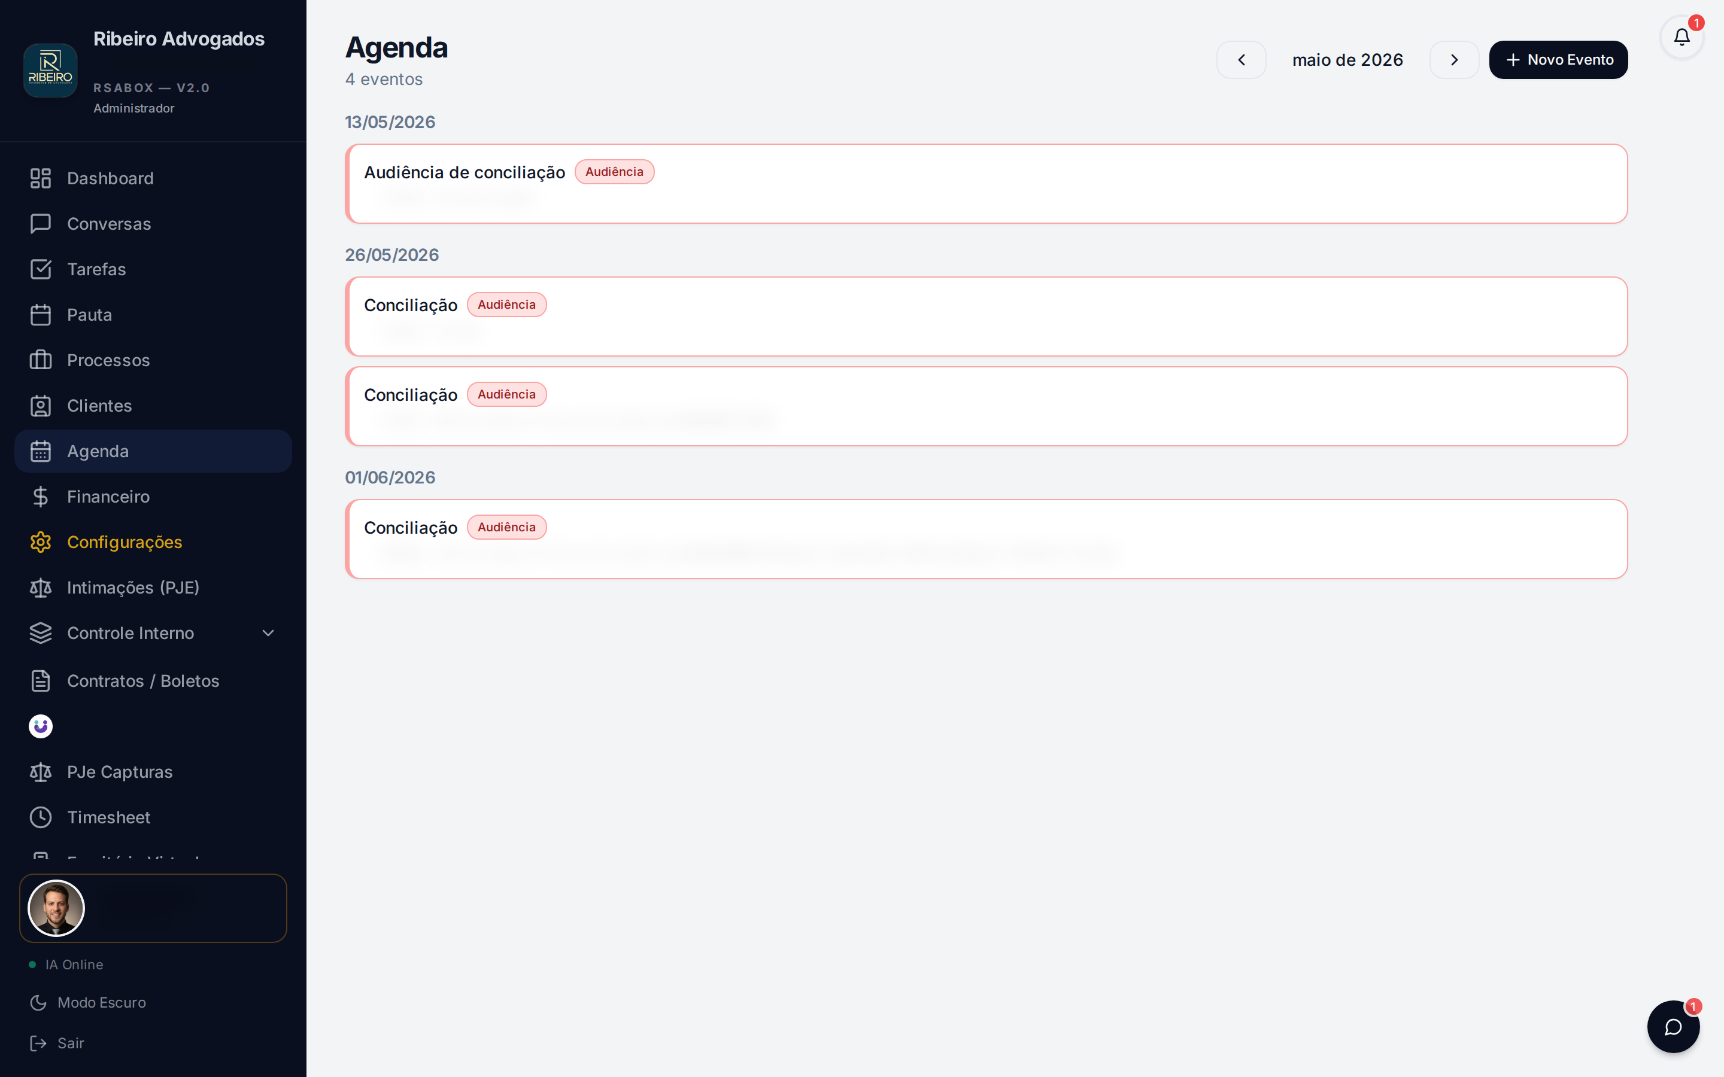Click the Agenda page heading
The width and height of the screenshot is (1724, 1077).
tap(396, 48)
